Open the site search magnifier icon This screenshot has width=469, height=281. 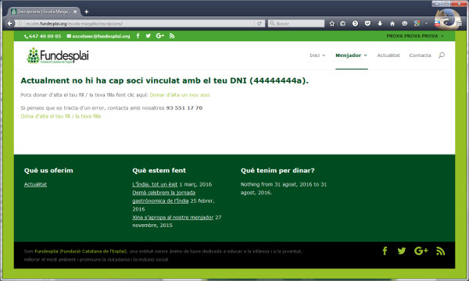(x=442, y=55)
